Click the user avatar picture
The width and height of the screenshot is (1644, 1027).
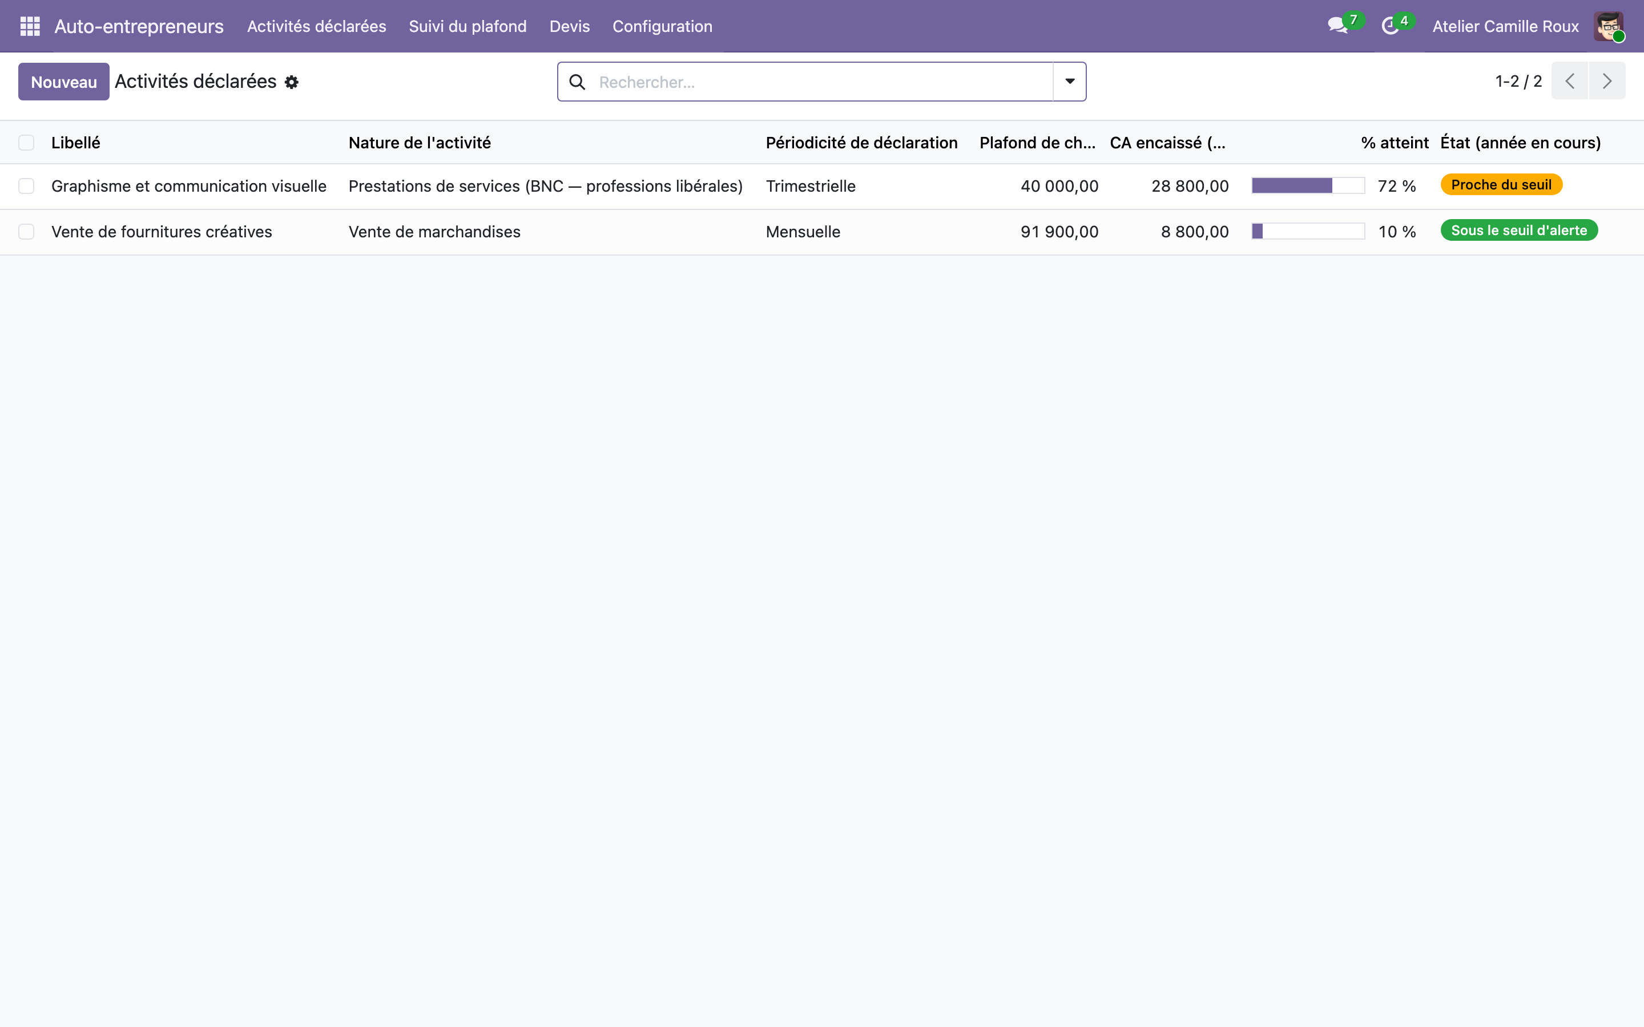coord(1609,26)
